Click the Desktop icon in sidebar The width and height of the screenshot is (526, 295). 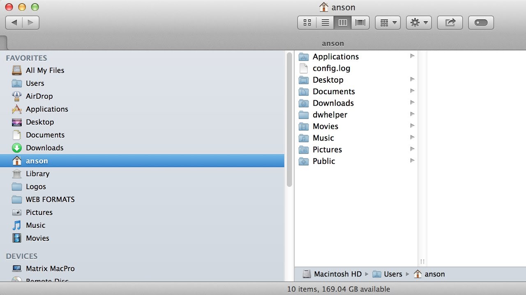tap(17, 122)
